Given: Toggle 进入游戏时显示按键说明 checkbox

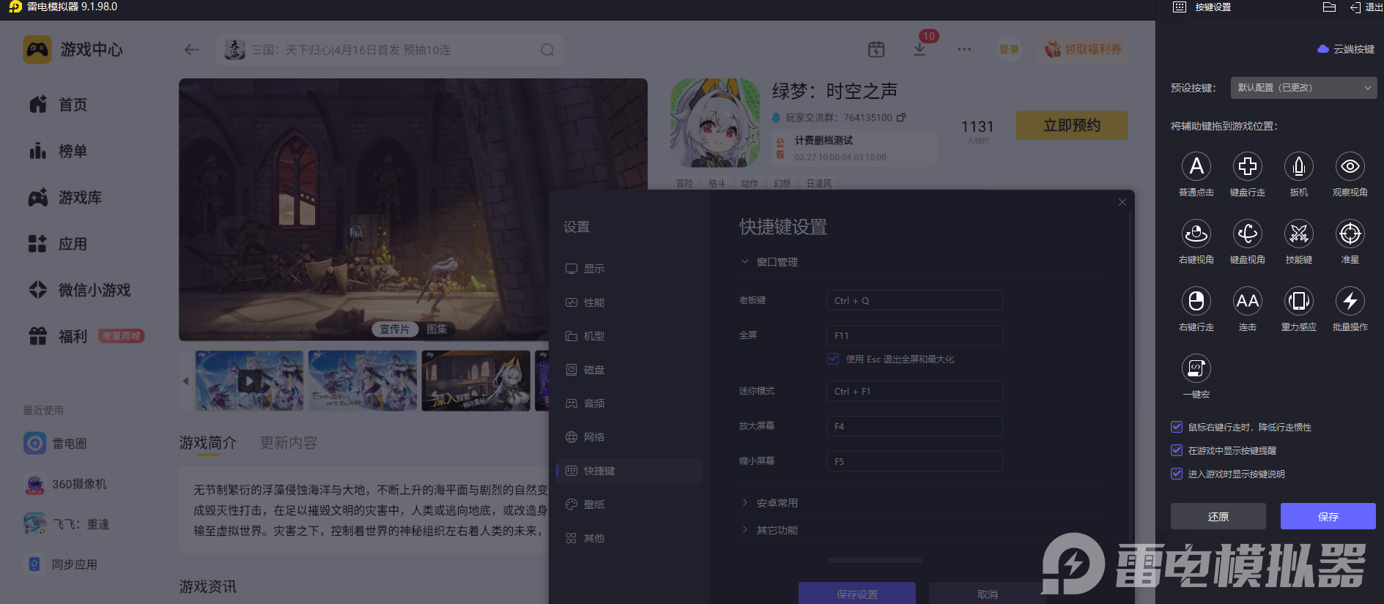Looking at the screenshot, I should click(1177, 474).
